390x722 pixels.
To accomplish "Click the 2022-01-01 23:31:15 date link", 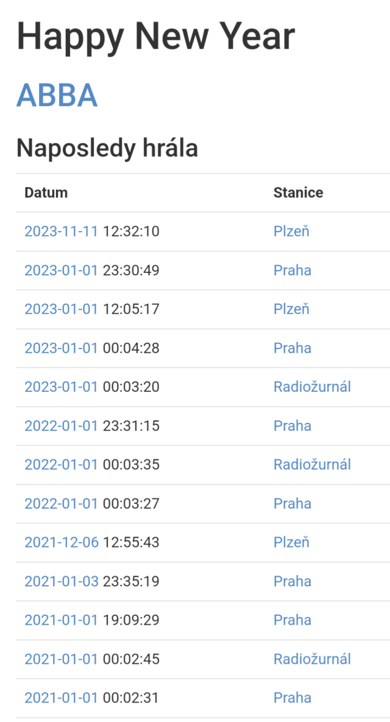I will [x=61, y=425].
